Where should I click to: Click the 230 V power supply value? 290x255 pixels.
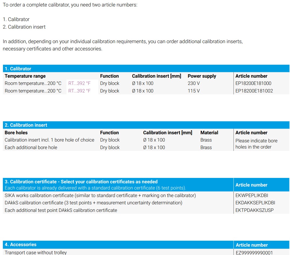tap(194, 83)
